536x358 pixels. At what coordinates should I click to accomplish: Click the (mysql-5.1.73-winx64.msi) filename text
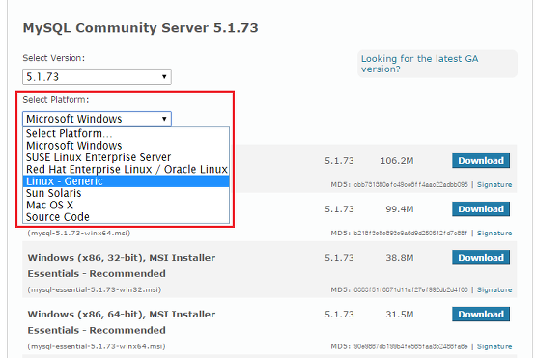click(79, 233)
